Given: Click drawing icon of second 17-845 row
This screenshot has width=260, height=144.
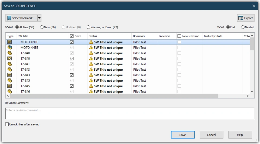Looking at the screenshot, I should coord(10,86).
